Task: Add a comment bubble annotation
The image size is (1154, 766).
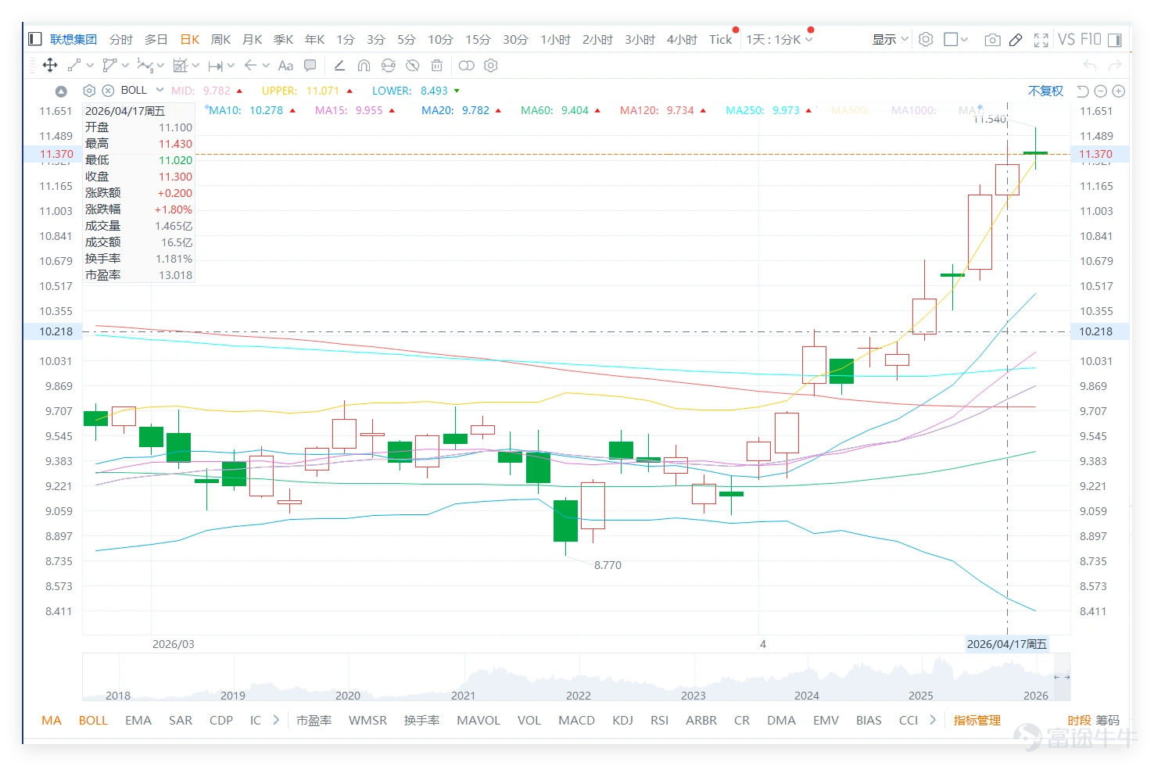Action: (x=310, y=66)
